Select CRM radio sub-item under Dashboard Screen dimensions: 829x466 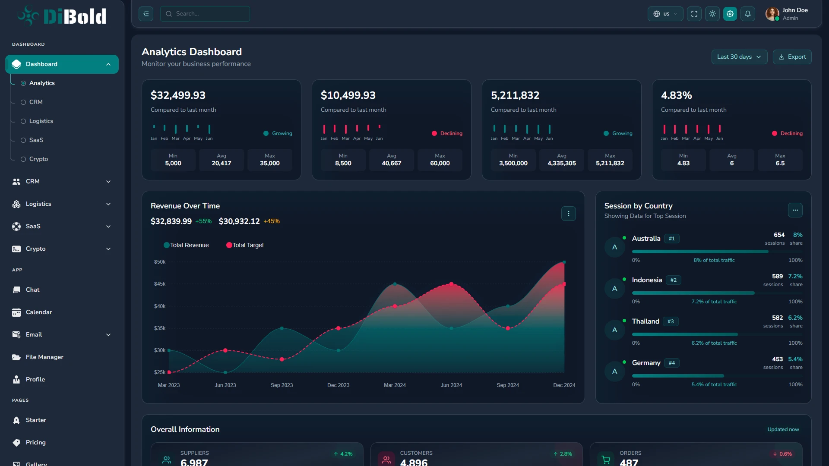click(23, 102)
